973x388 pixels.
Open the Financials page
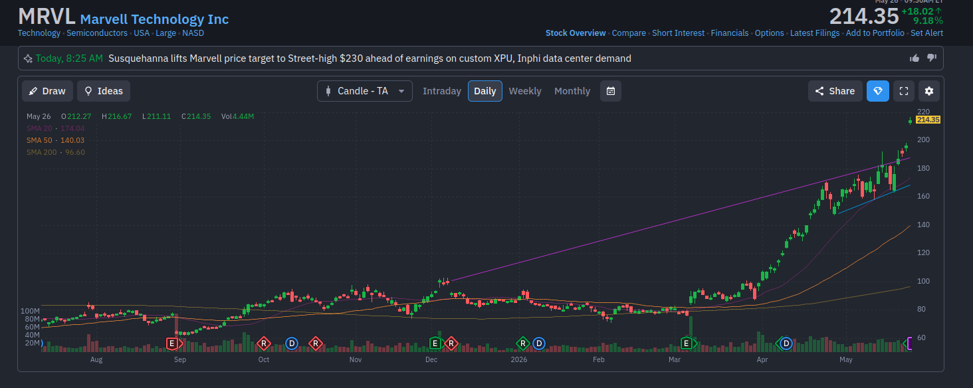(x=730, y=33)
